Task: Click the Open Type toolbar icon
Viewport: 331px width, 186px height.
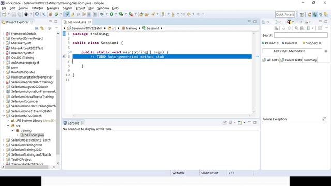Action: point(141,14)
